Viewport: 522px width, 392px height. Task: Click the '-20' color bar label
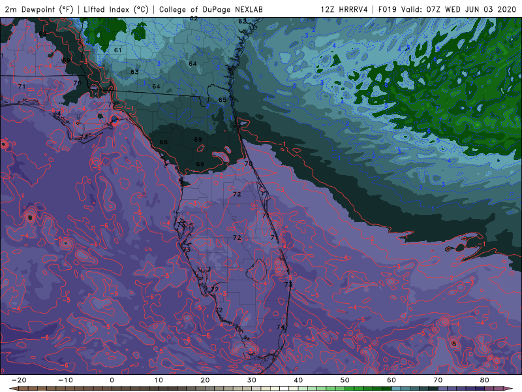(19, 380)
